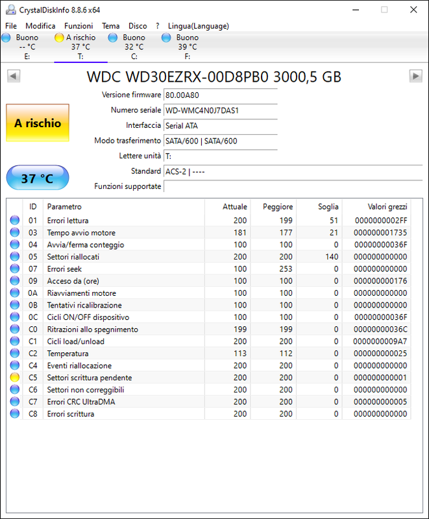Click the 37 °C temperature button
Image resolution: width=429 pixels, height=519 pixels.
click(x=38, y=178)
